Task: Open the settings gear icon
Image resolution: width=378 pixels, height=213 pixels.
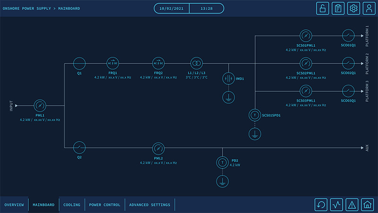Action: (x=353, y=9)
